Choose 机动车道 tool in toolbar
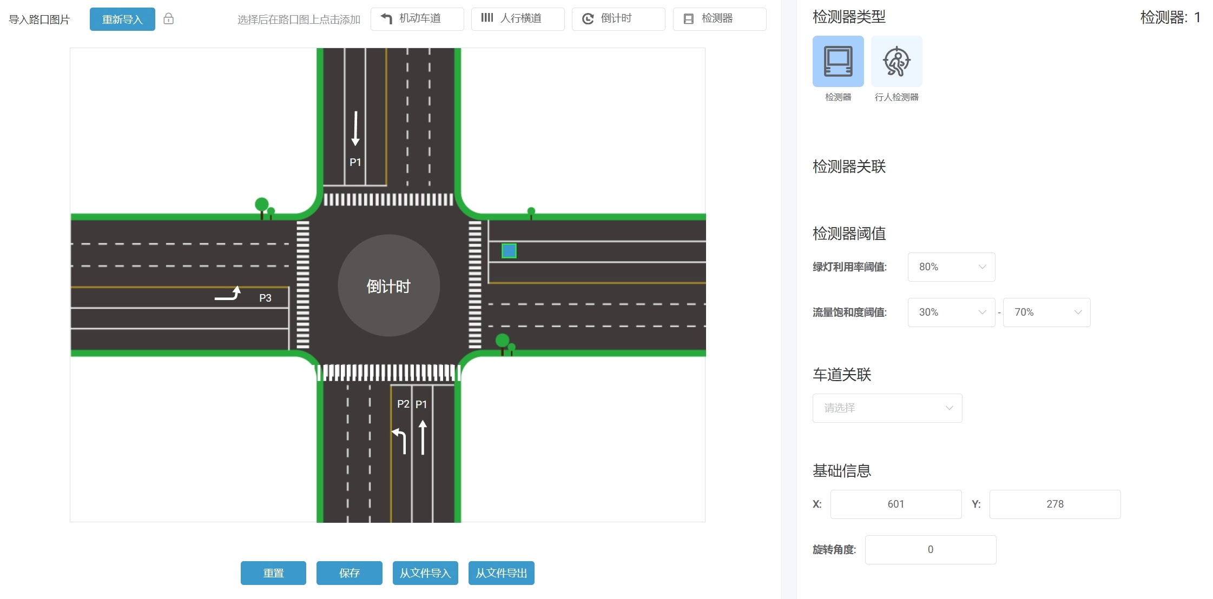 tap(417, 19)
